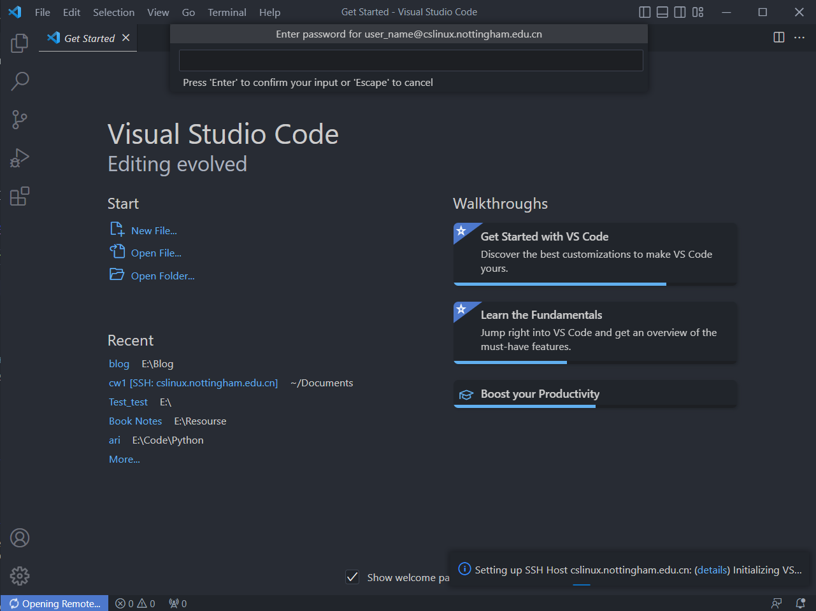Click details link in SSH notification
Screen dimensions: 816x611
click(712, 570)
